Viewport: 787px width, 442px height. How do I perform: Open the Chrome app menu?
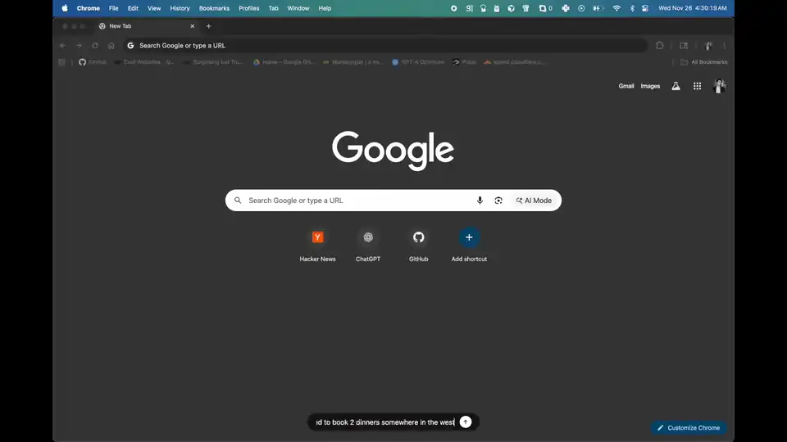[x=89, y=8]
